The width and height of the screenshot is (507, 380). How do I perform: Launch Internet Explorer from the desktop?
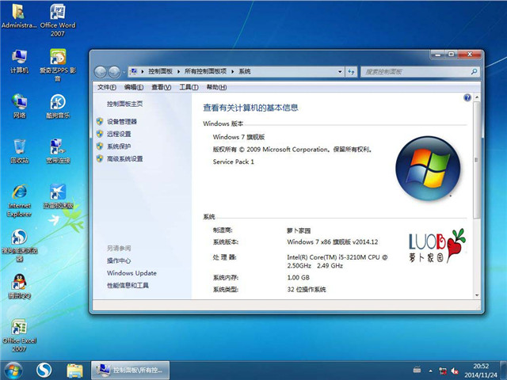(19, 200)
